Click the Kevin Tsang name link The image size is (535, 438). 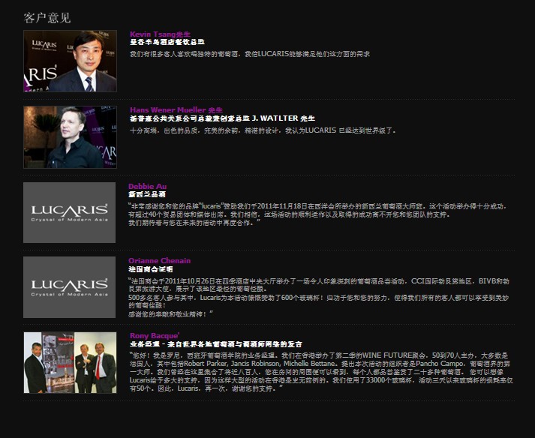tap(160, 34)
